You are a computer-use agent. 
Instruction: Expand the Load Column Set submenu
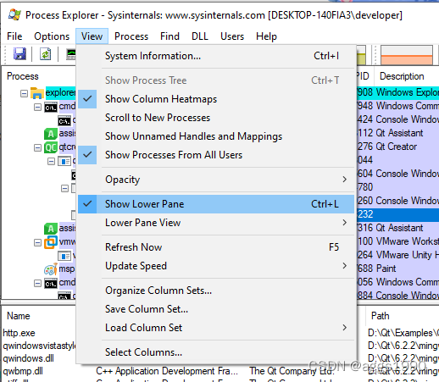216,328
